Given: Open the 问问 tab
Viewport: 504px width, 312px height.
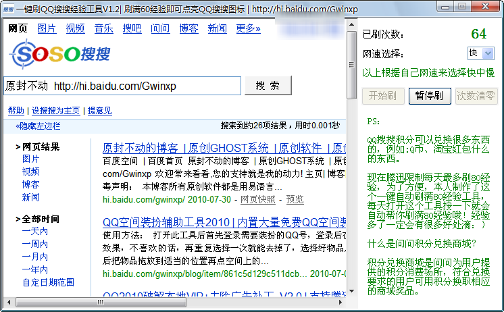Looking at the screenshot, I should 160,28.
